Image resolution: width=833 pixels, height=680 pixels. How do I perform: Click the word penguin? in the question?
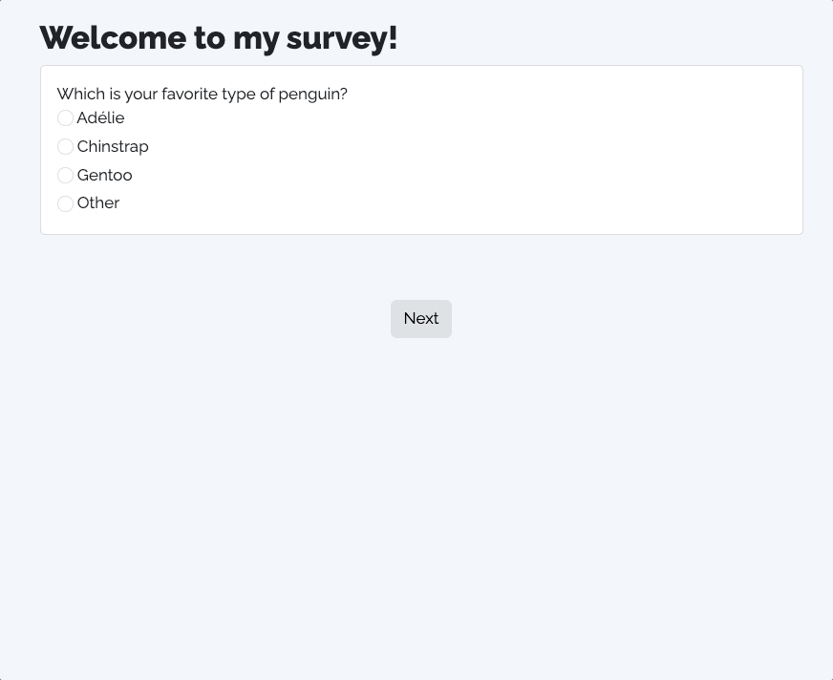[313, 95]
